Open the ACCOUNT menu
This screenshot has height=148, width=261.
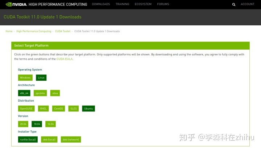coord(247,4)
